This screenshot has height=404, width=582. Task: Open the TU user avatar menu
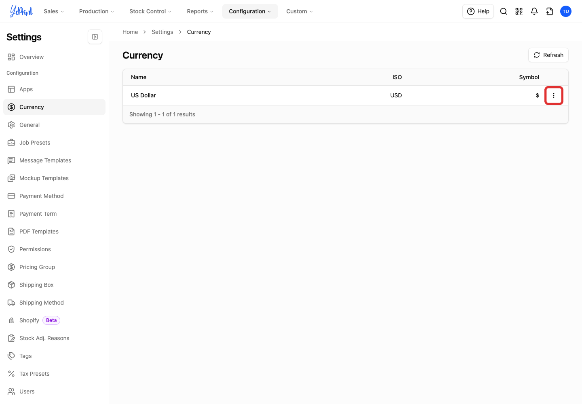(566, 11)
